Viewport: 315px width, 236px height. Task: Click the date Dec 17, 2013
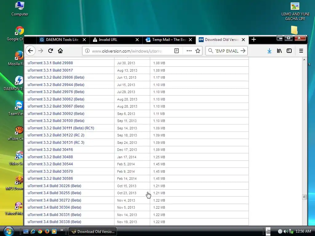pyautogui.click(x=127, y=150)
